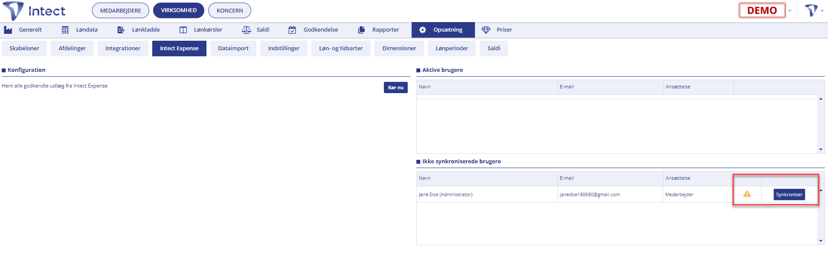Screen dimensions: 828x256
Task: Open Godkendelse calendar check icon
Action: click(x=292, y=30)
